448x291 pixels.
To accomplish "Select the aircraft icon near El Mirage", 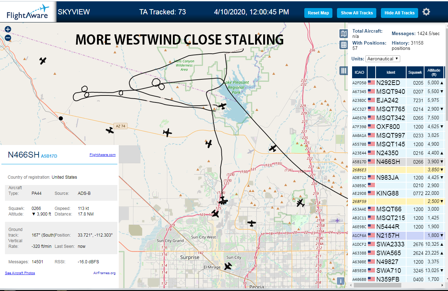I will click(x=228, y=266).
